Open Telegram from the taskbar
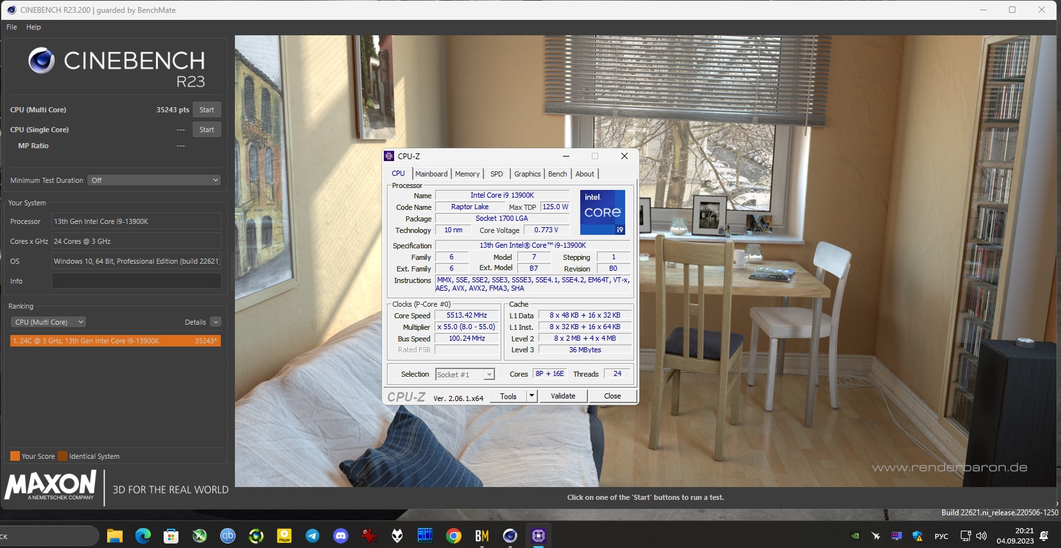The height and width of the screenshot is (548, 1061). (313, 536)
